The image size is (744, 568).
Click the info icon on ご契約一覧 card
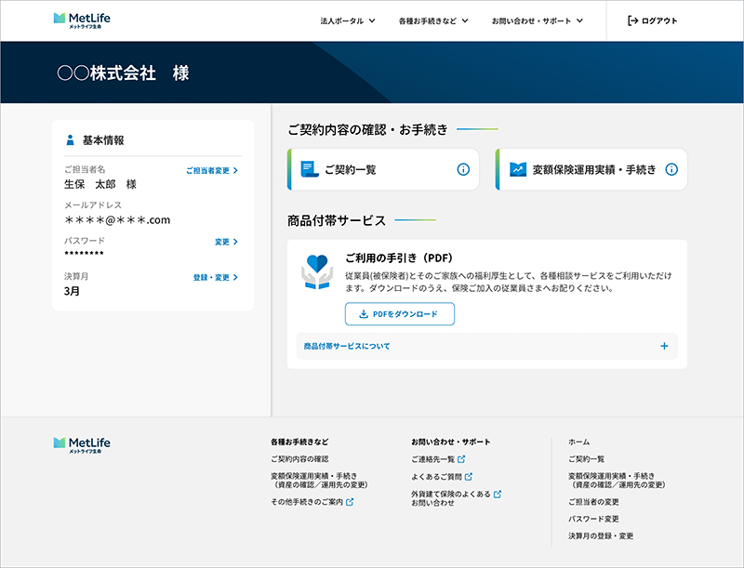[x=463, y=169]
